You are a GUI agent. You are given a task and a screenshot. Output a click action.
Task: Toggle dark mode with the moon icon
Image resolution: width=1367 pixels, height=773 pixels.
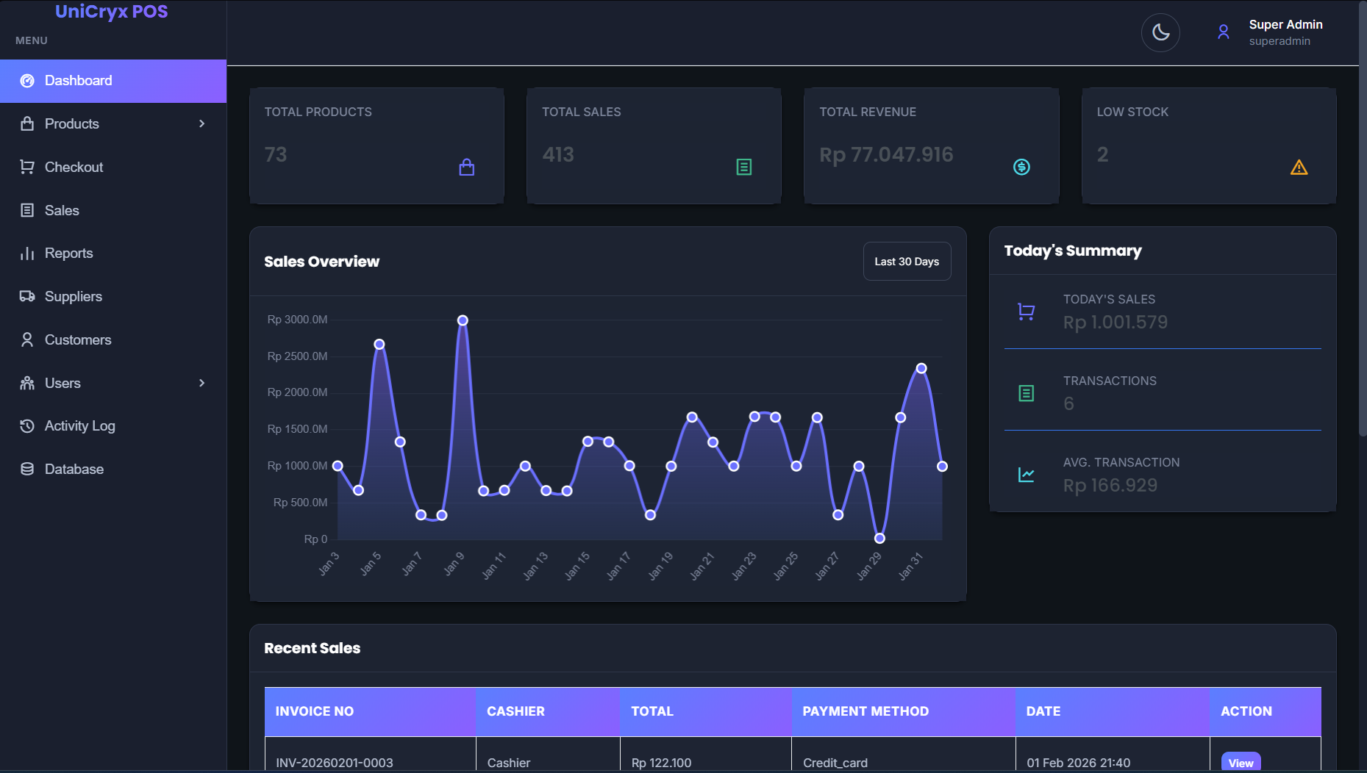point(1160,32)
